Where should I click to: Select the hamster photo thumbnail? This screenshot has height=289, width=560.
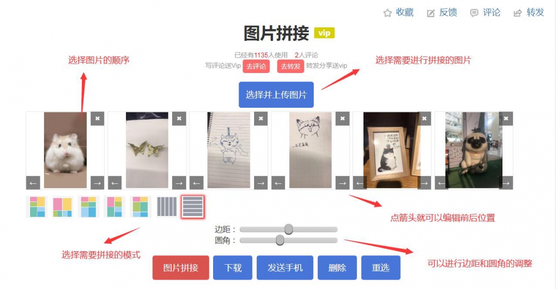65,150
